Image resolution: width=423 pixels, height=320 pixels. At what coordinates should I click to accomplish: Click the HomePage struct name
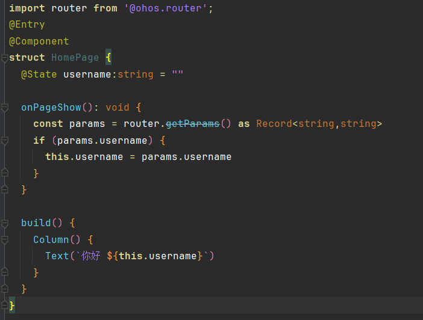pos(75,58)
